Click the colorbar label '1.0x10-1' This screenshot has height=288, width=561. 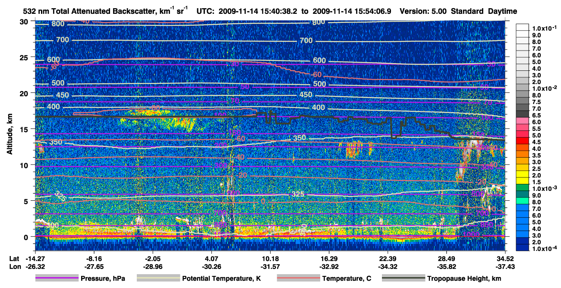pyautogui.click(x=544, y=28)
